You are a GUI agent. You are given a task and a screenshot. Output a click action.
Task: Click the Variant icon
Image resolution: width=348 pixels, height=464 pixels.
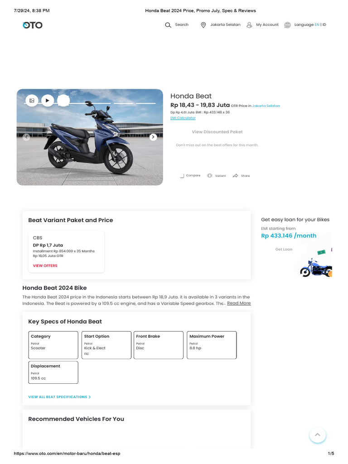tap(209, 175)
